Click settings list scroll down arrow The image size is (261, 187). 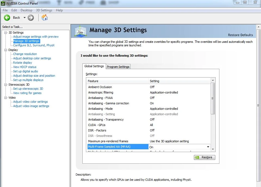coord(213,149)
